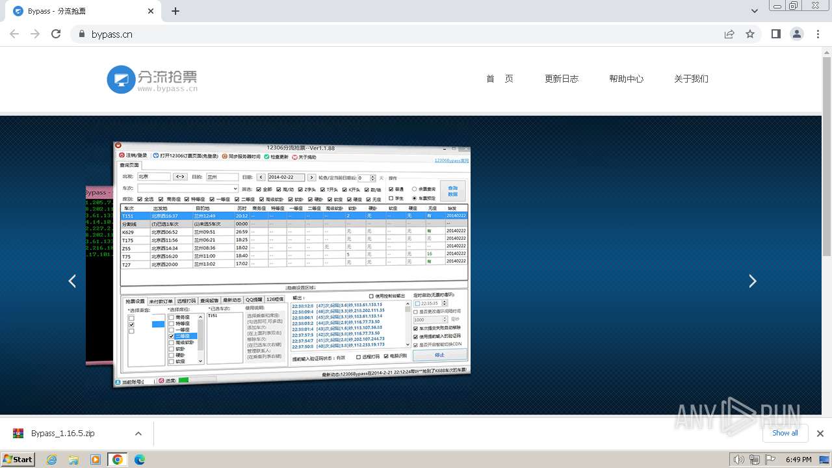Bookmark this tab with star

click(x=750, y=34)
